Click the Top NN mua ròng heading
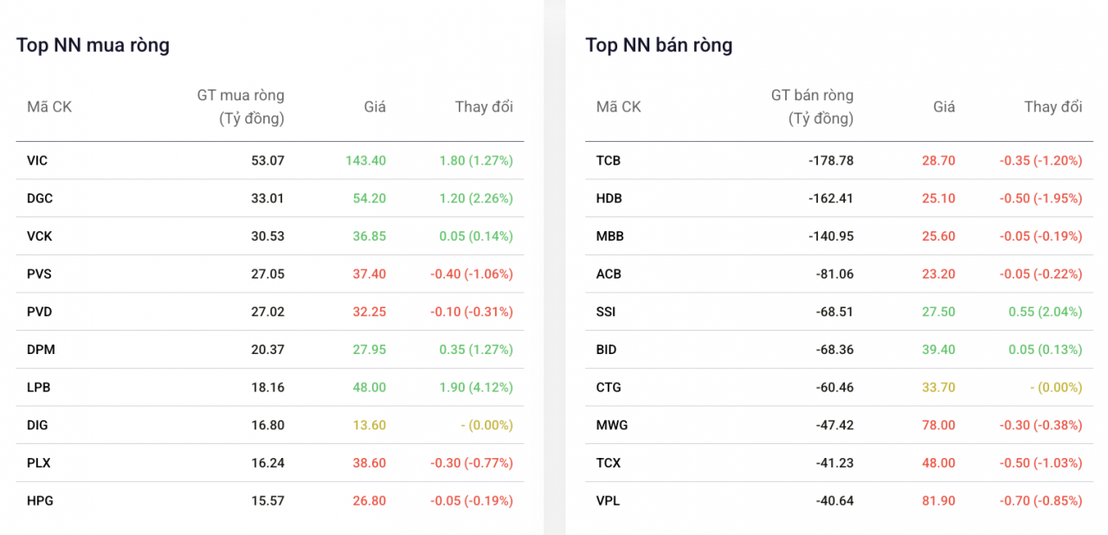1108x535 pixels. [93, 45]
